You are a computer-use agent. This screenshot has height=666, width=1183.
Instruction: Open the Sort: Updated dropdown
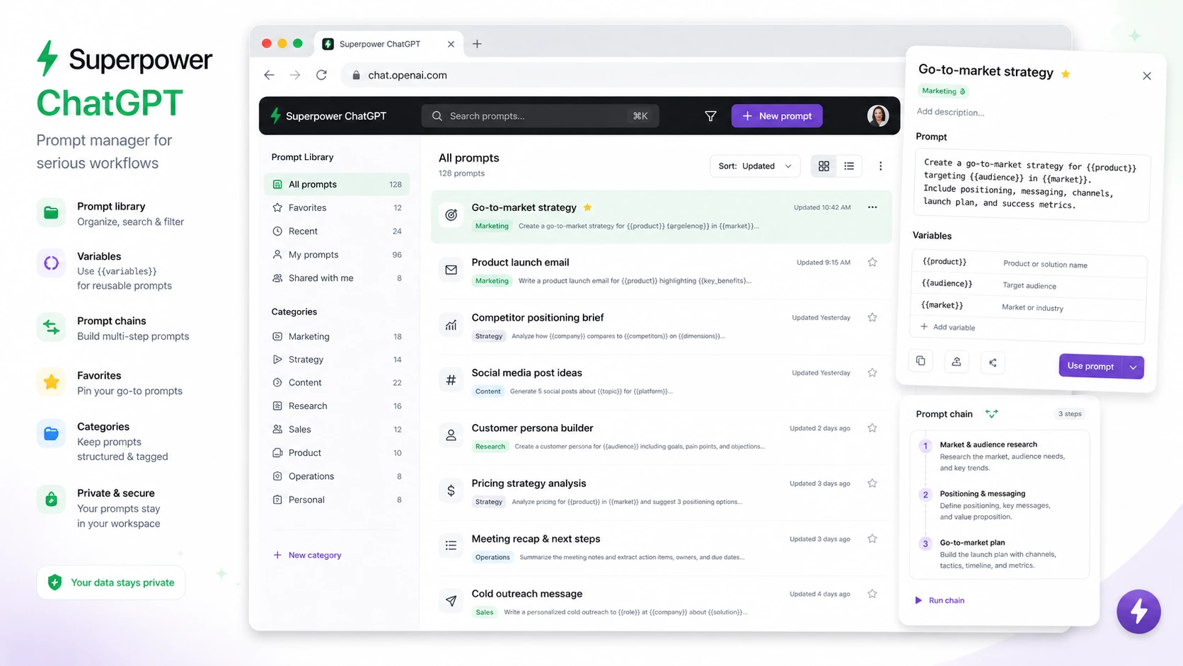pos(755,166)
